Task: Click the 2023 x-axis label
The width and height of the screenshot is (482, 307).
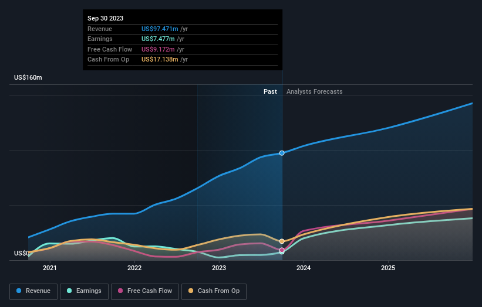Action: pyautogui.click(x=219, y=268)
